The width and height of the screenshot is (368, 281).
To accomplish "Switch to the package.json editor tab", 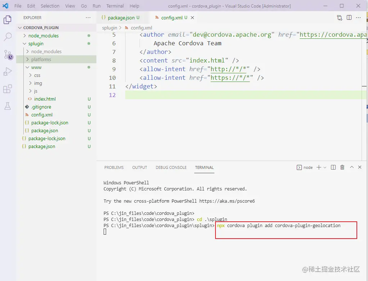I will (121, 18).
